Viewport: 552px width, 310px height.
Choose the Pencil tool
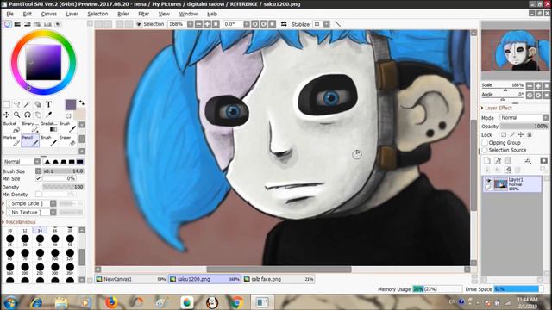[x=30, y=140]
